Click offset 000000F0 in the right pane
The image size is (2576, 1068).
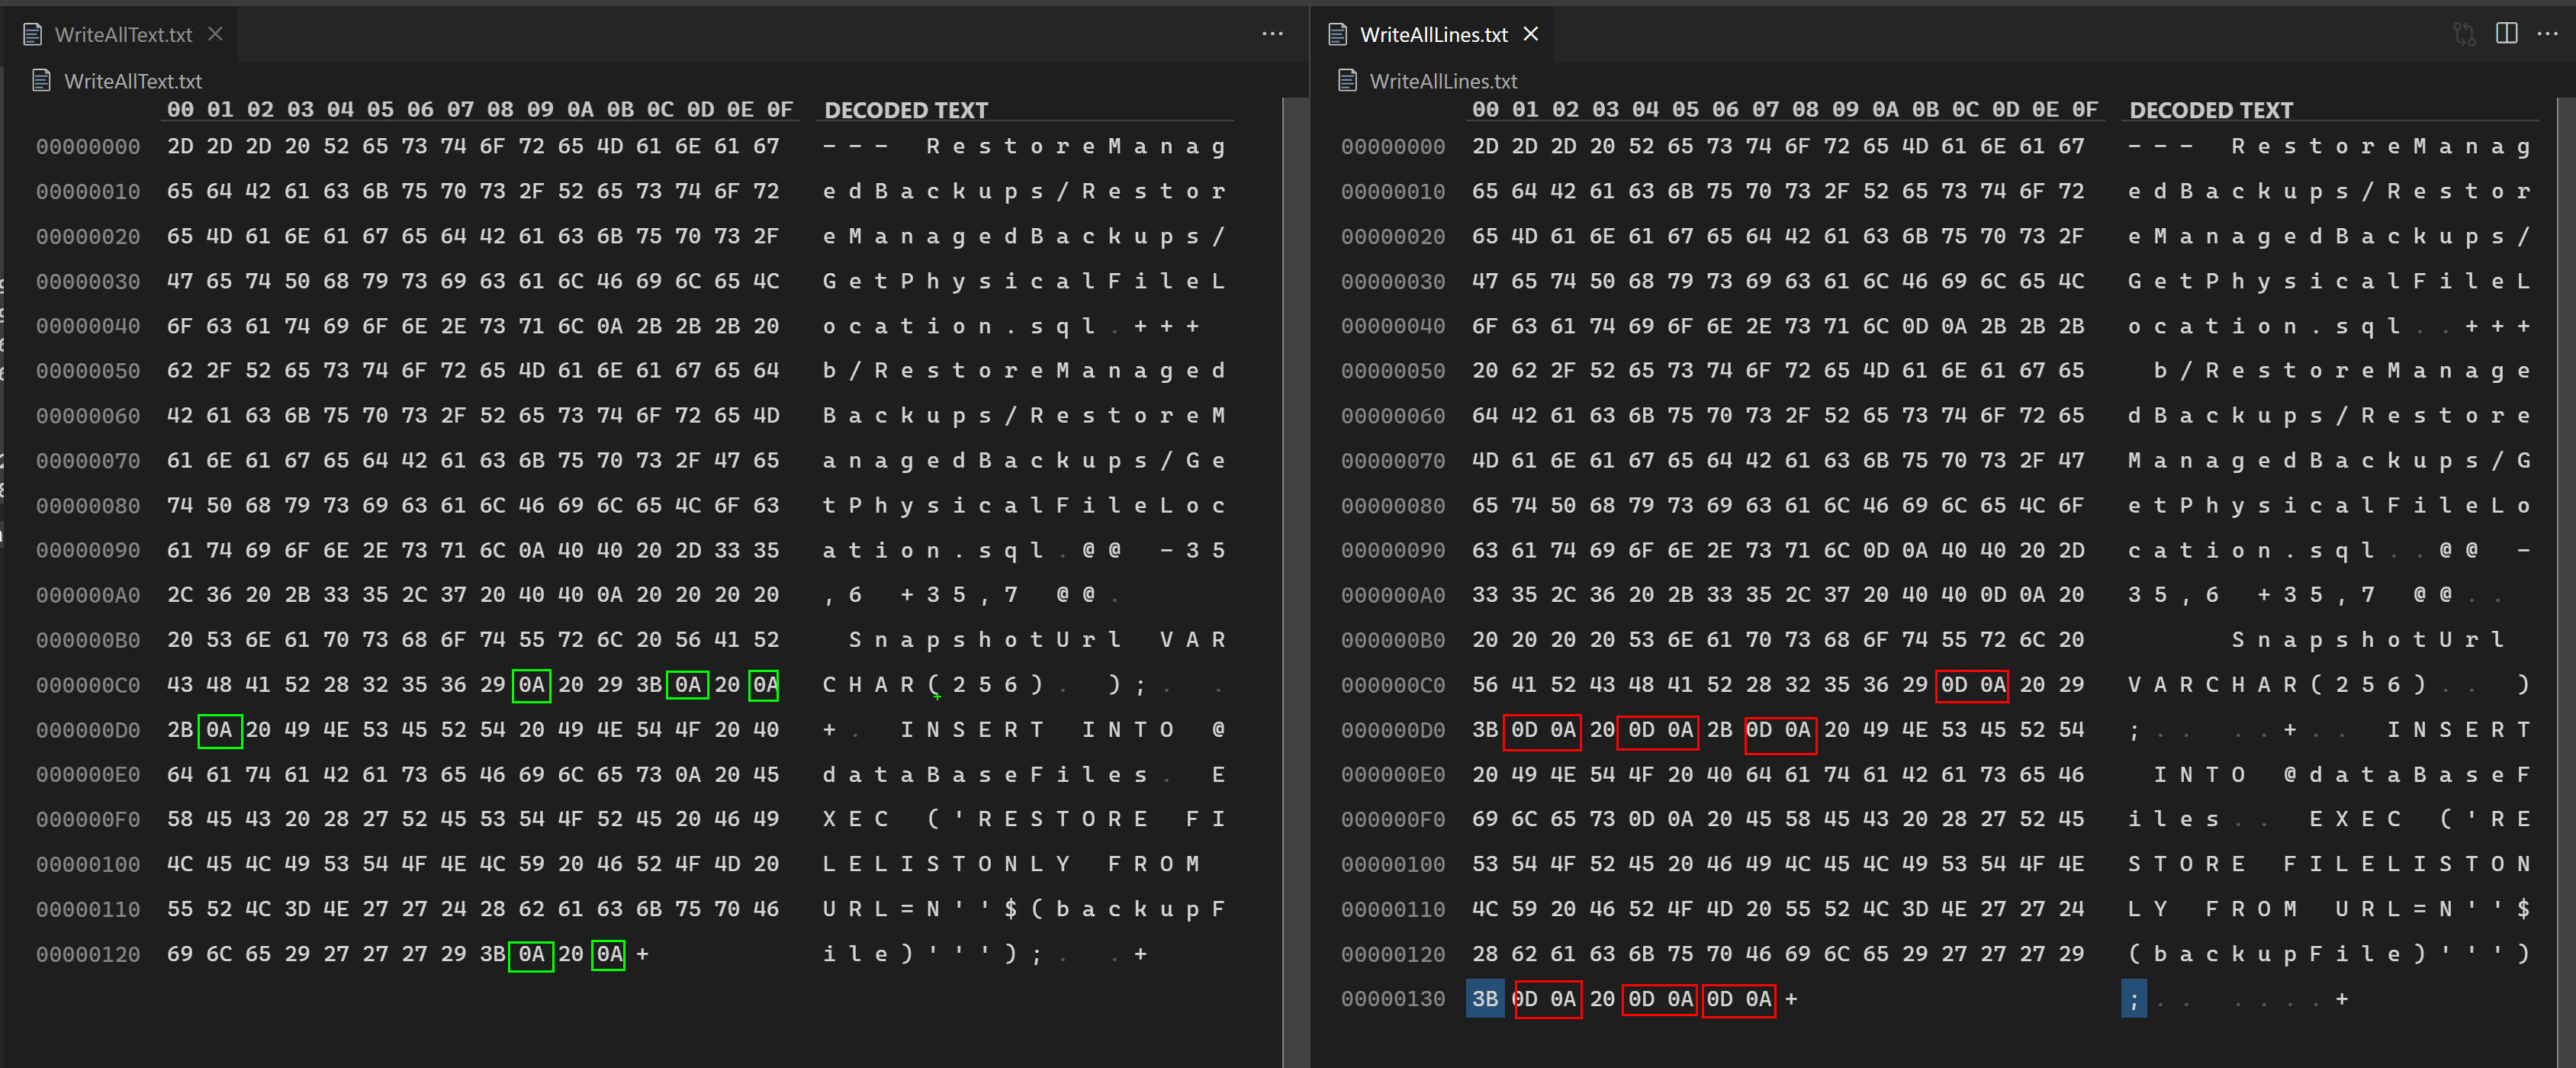1393,820
